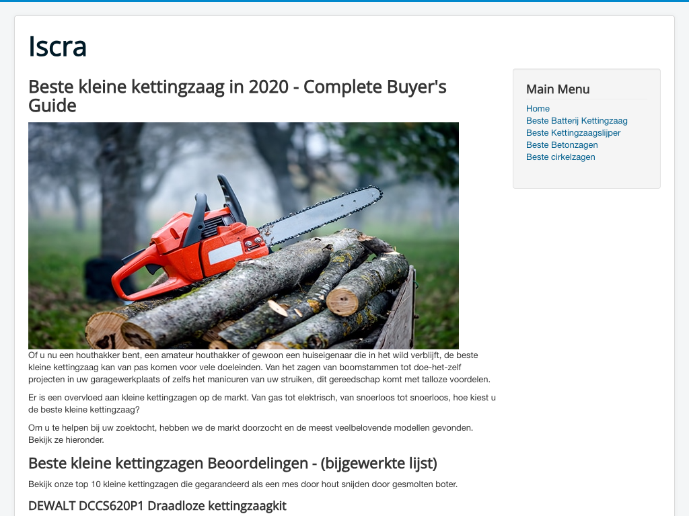Select the Beste cirkelzagen menu item
Image resolution: width=689 pixels, height=516 pixels.
(x=560, y=157)
